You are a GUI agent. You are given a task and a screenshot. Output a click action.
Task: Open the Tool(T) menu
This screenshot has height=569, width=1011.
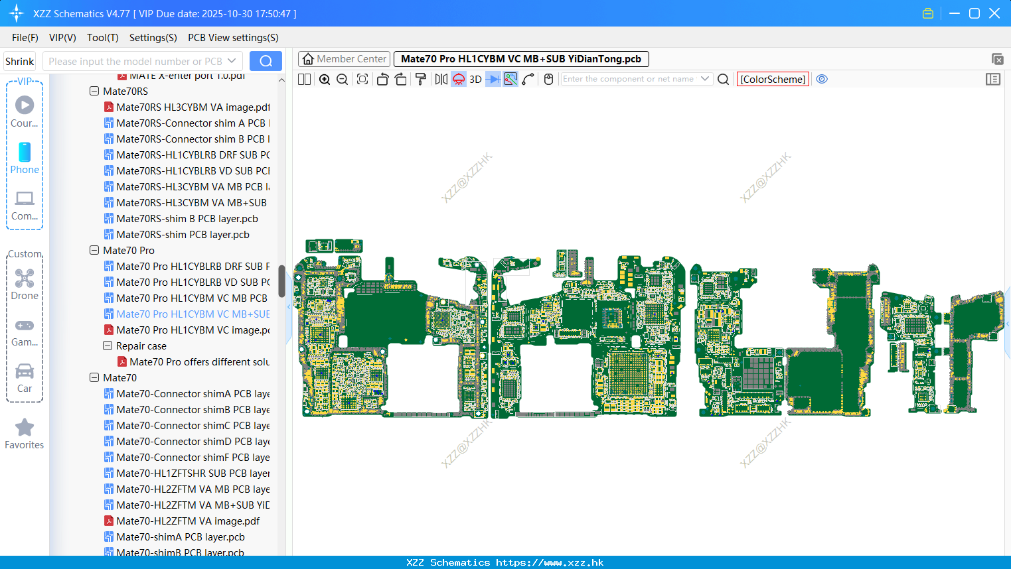coord(103,38)
